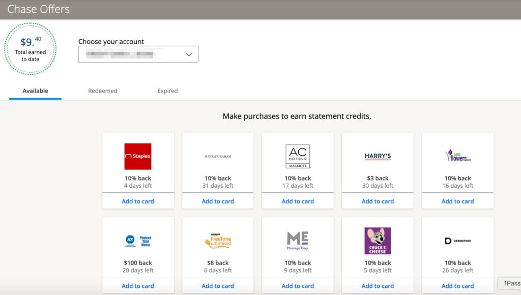Click the Harry's brand logo
Screen dimensions: 521x295
[378, 157]
